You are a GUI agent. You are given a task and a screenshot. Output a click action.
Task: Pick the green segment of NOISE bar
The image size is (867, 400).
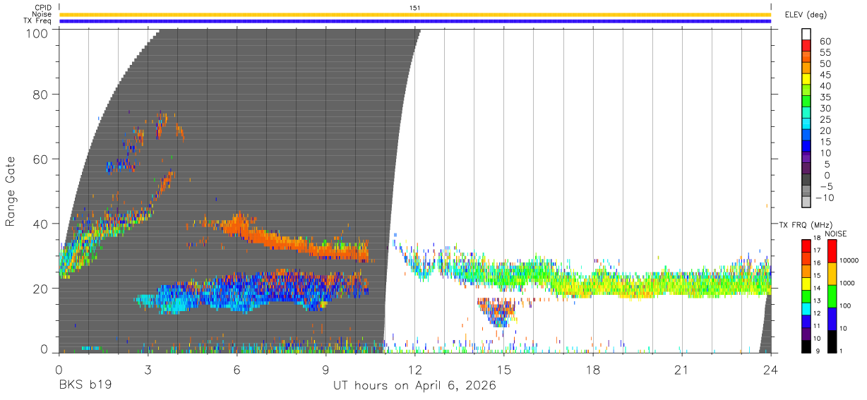(x=831, y=296)
